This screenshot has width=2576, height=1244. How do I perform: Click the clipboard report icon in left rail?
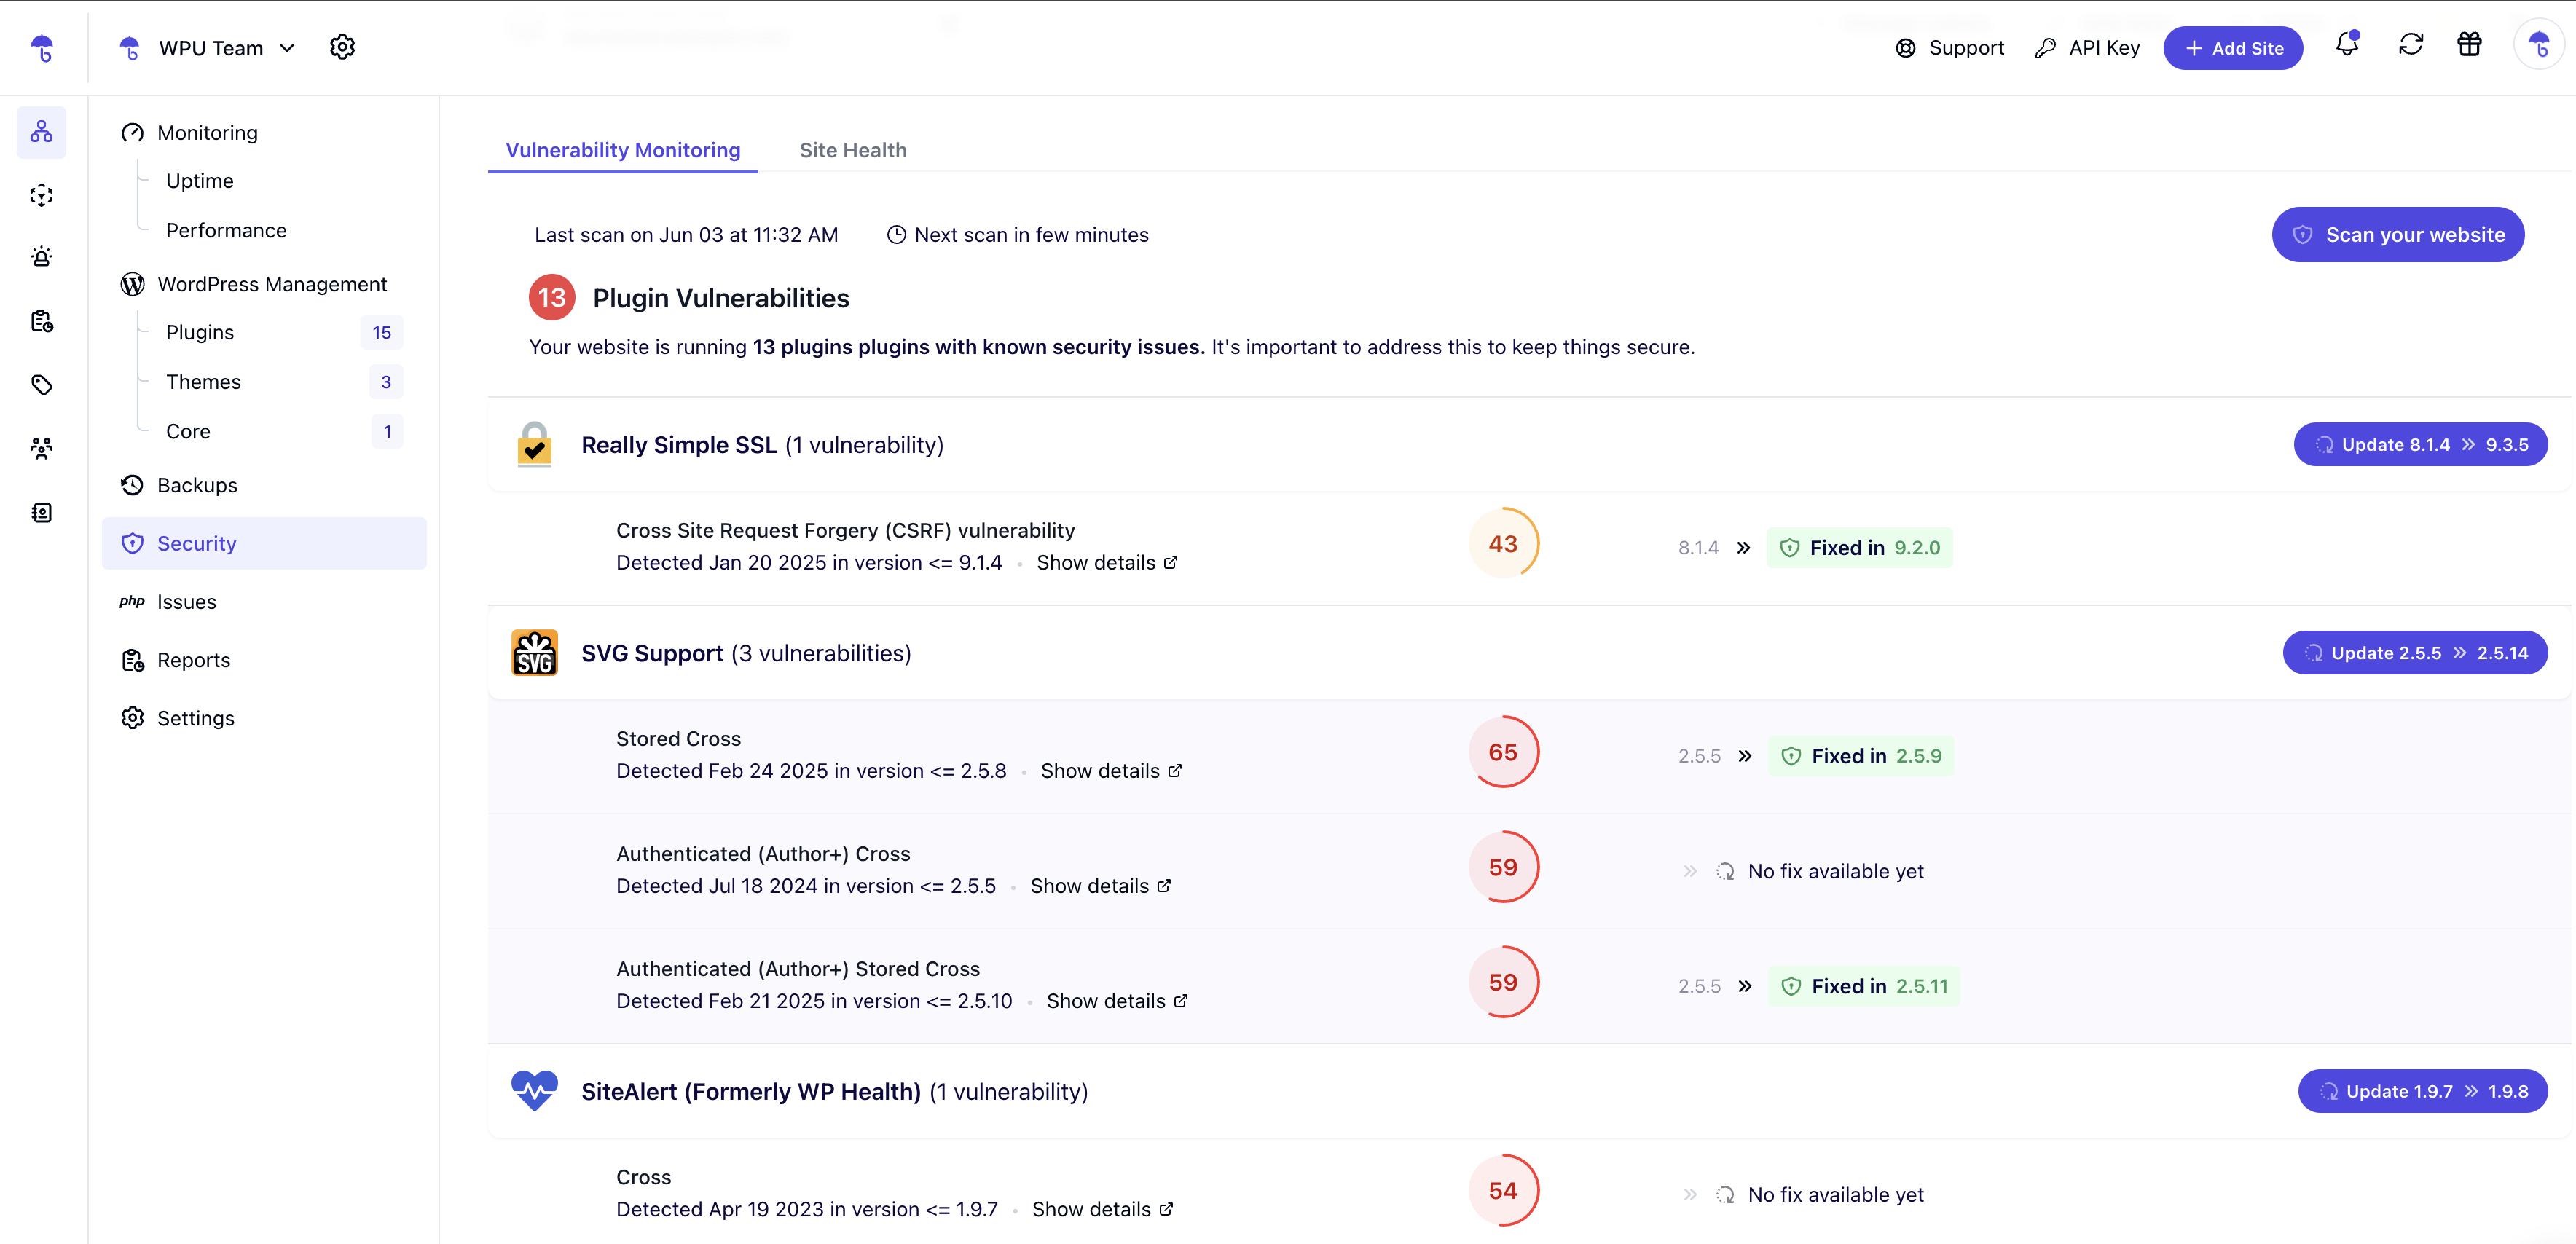tap(41, 321)
